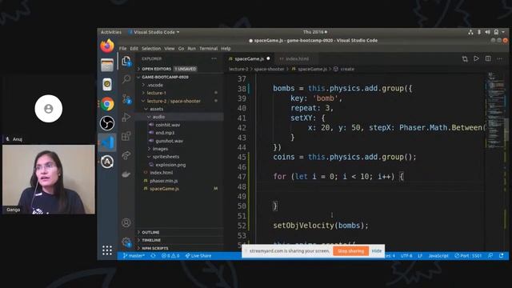Synchronize changes icon in status bar
Screen dimensions: 512x288
point(153,256)
